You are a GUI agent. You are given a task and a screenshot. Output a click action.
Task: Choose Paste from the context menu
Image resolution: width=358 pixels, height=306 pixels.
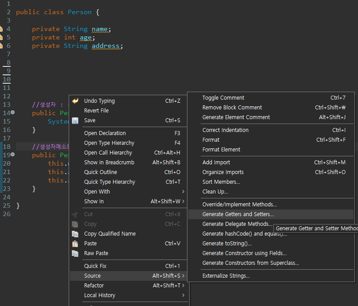pyautogui.click(x=128, y=244)
